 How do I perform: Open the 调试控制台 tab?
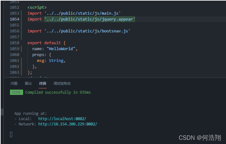coord(62,83)
